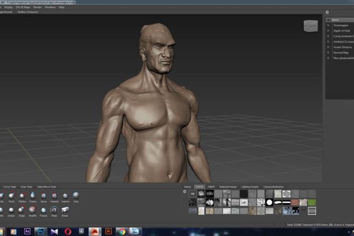
Task: Select the brick wall pattern stencil
Action: coord(312,211)
